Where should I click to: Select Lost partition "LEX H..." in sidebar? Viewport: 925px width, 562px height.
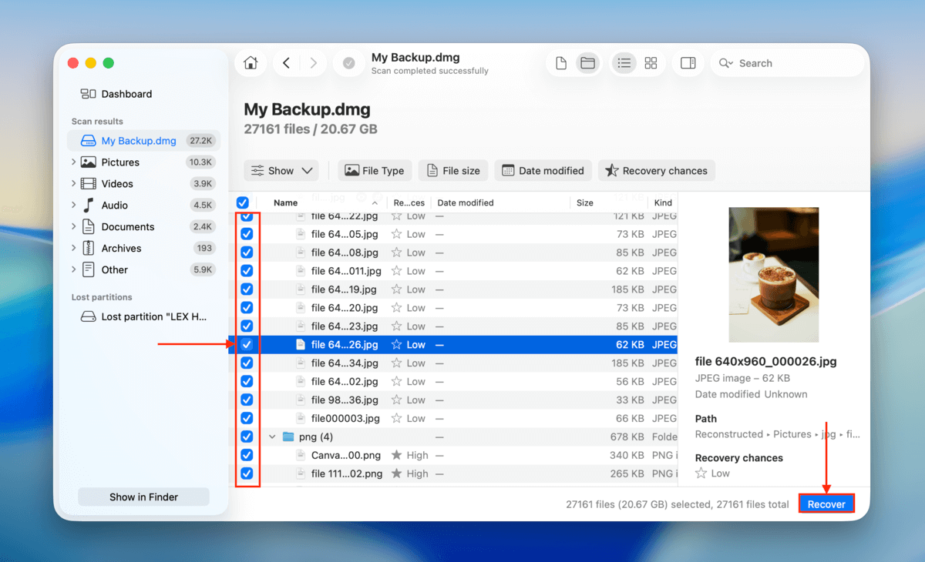(x=143, y=316)
